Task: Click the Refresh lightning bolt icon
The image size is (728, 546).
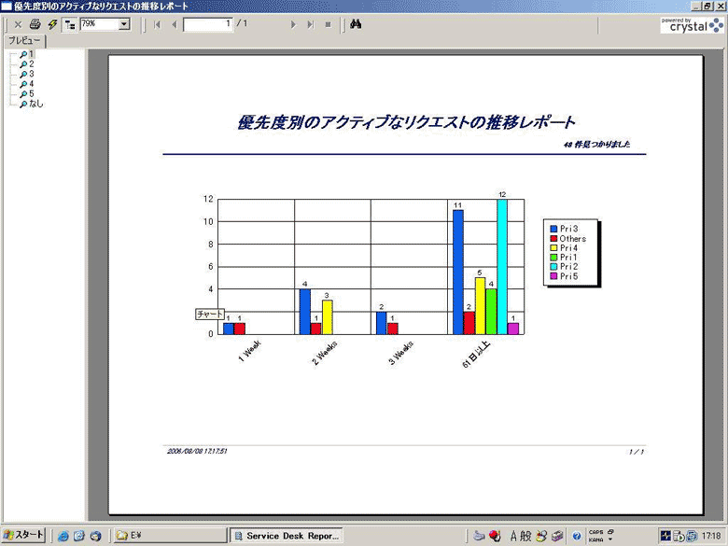Action: (52, 24)
